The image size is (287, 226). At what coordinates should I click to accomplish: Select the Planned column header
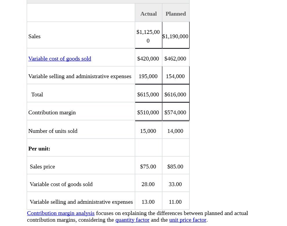176,14
